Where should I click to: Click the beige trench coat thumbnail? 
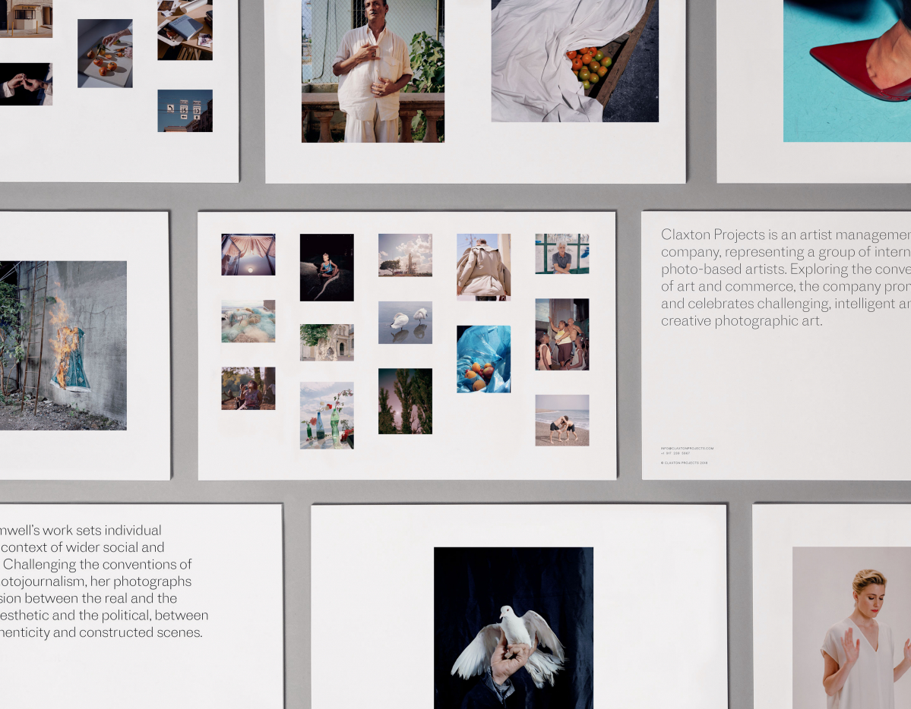[x=483, y=266]
